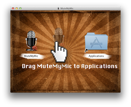Click the blue Applications folder icon
131x107 pixels.
point(96,41)
